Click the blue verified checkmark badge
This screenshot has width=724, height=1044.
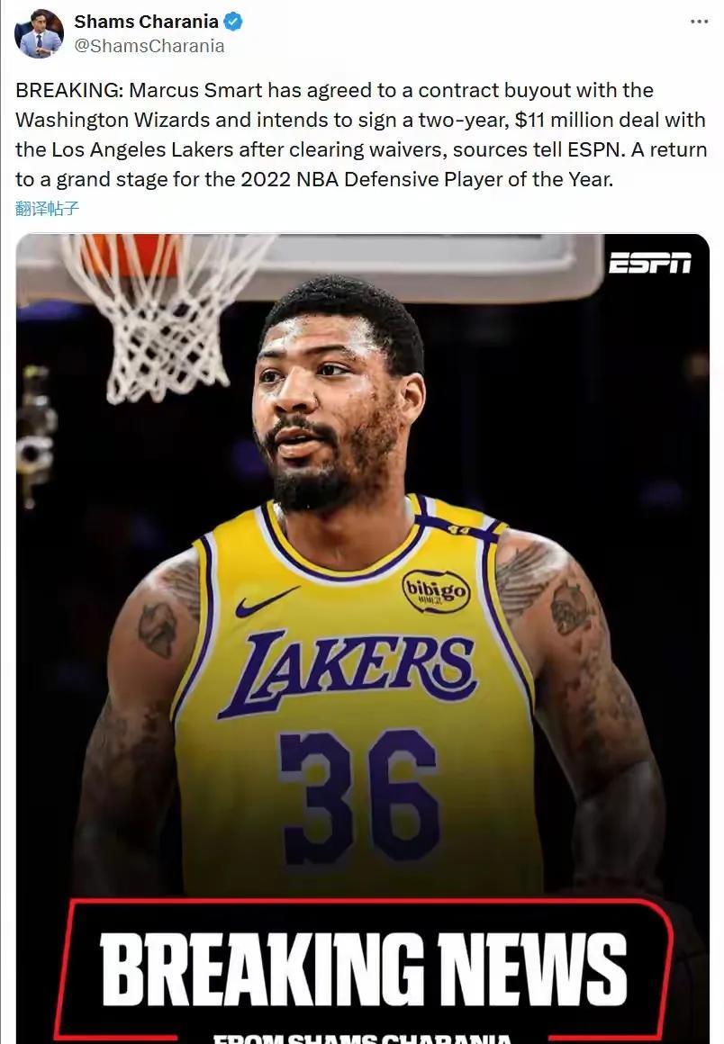[x=232, y=22]
